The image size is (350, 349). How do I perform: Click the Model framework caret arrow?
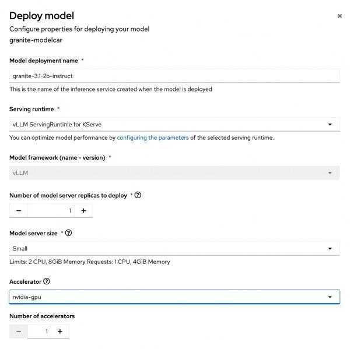pos(330,173)
